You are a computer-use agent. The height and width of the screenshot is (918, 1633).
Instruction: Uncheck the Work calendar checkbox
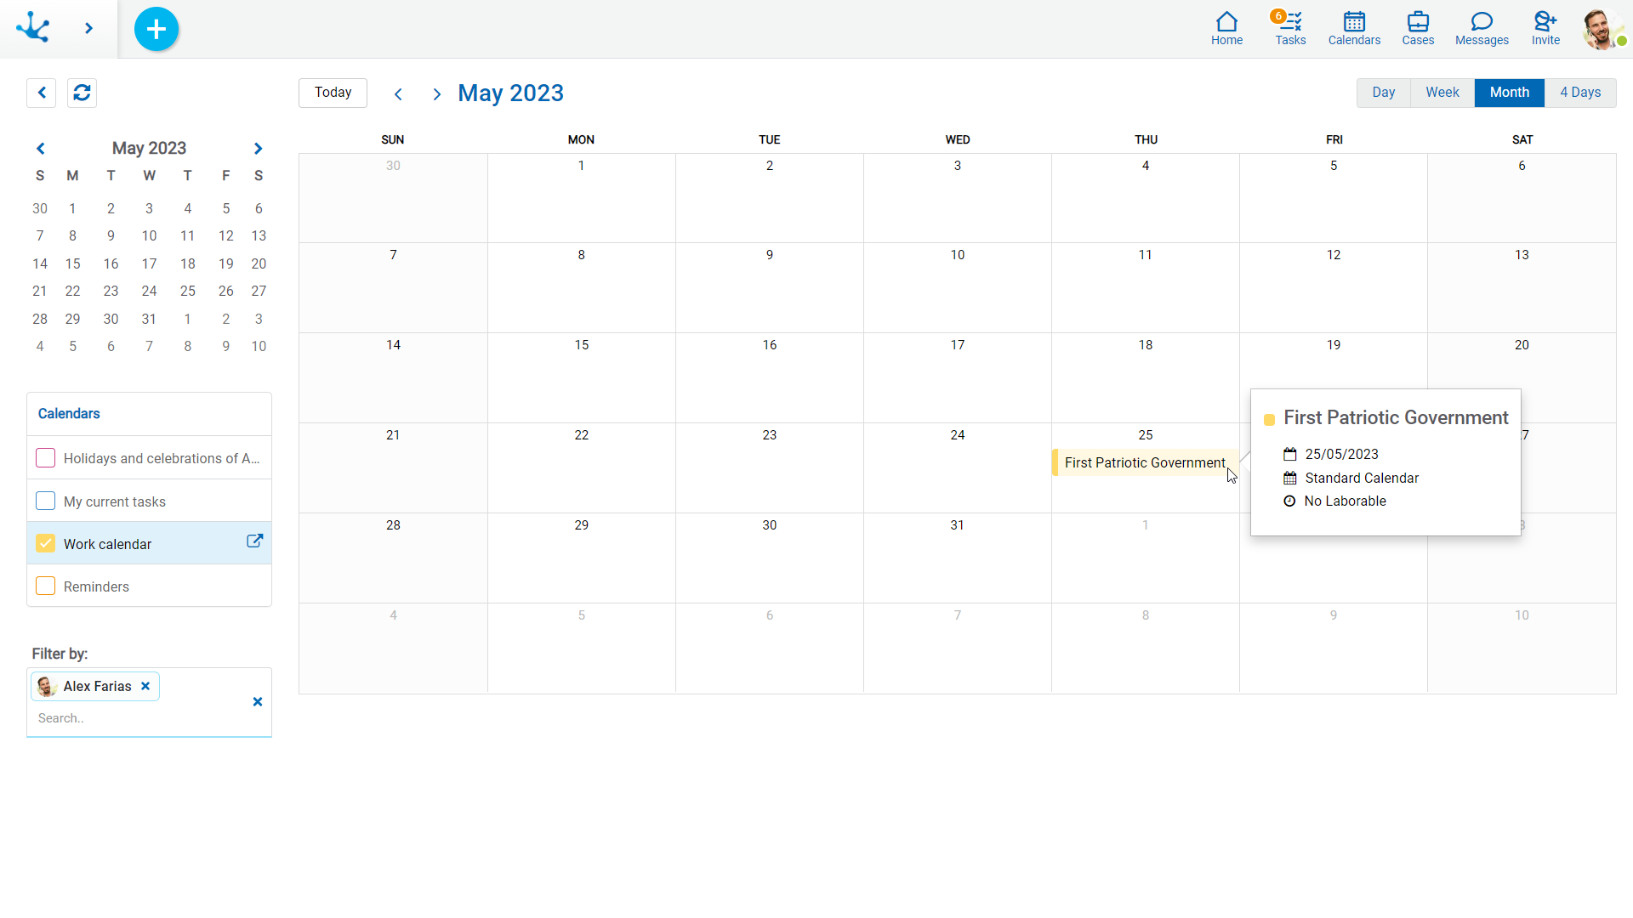click(x=46, y=544)
